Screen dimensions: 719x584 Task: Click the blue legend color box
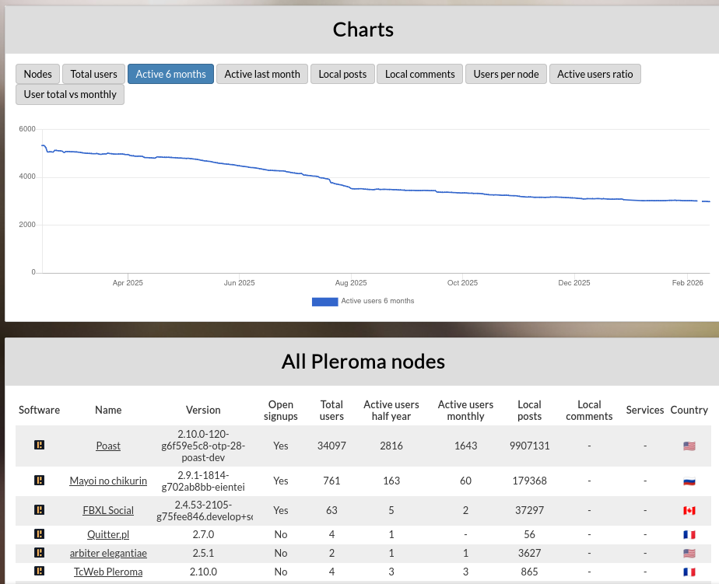click(324, 302)
